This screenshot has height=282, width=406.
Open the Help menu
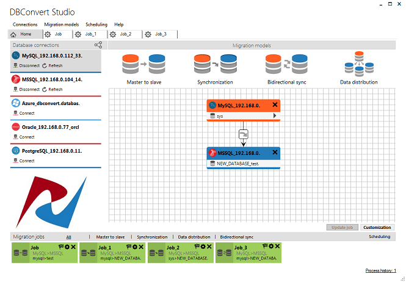(119, 24)
